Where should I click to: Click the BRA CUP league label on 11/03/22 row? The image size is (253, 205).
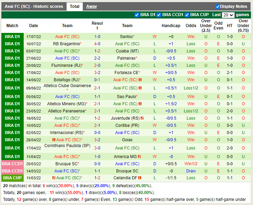tap(12, 178)
